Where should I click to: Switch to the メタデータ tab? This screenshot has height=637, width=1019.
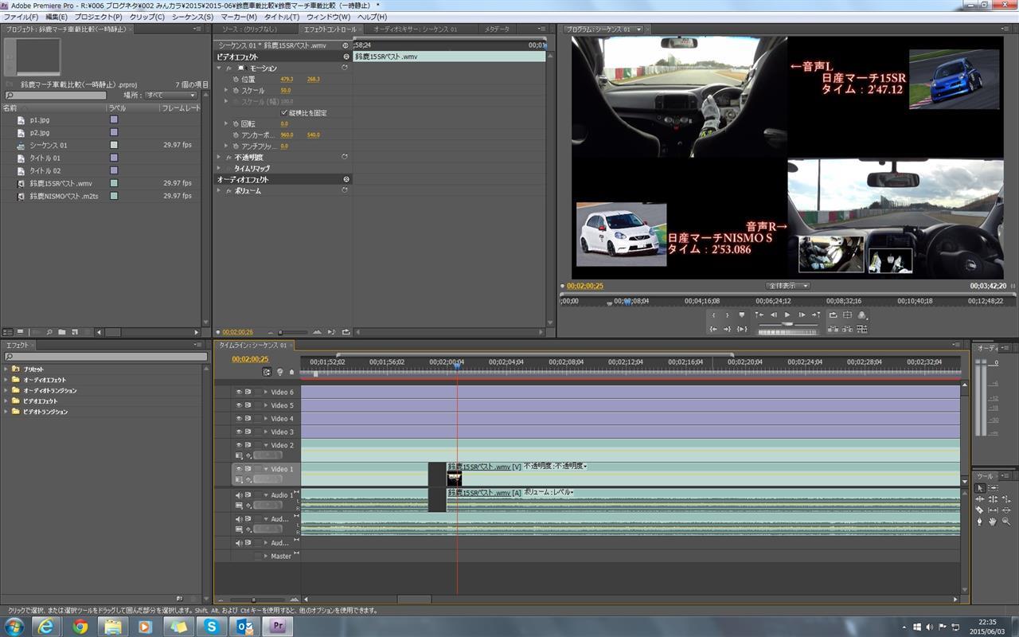click(497, 29)
